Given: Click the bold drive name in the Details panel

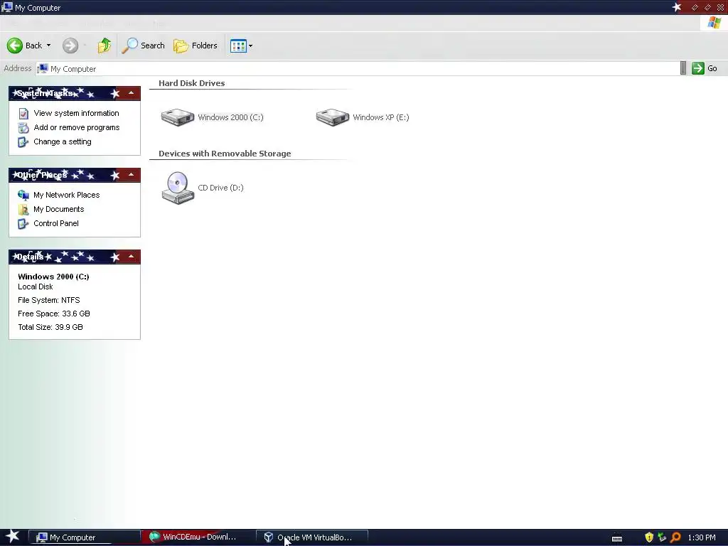Looking at the screenshot, I should 53,277.
